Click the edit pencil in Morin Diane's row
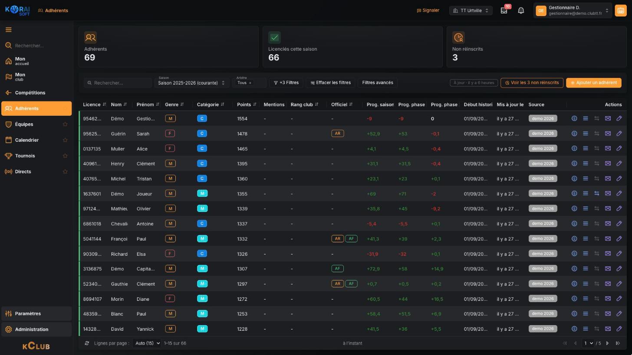Image resolution: width=632 pixels, height=355 pixels. click(619, 299)
